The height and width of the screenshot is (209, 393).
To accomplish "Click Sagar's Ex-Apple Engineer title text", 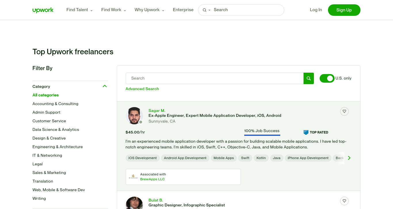I will click(215, 115).
